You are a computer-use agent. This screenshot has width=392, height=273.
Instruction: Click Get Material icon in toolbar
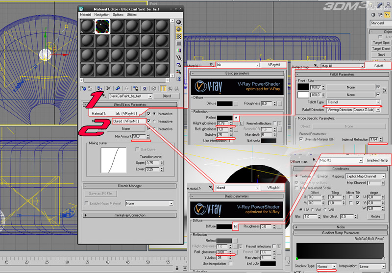tap(83, 88)
